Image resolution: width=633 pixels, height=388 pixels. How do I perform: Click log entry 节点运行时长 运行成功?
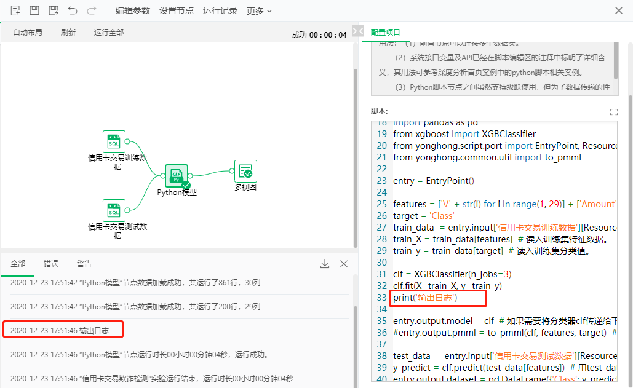click(140, 355)
